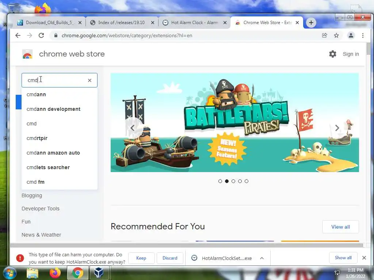Choose 'cmdann amazon auto' suggestion
Viewport: 374px width, 280px height.
tap(60, 153)
